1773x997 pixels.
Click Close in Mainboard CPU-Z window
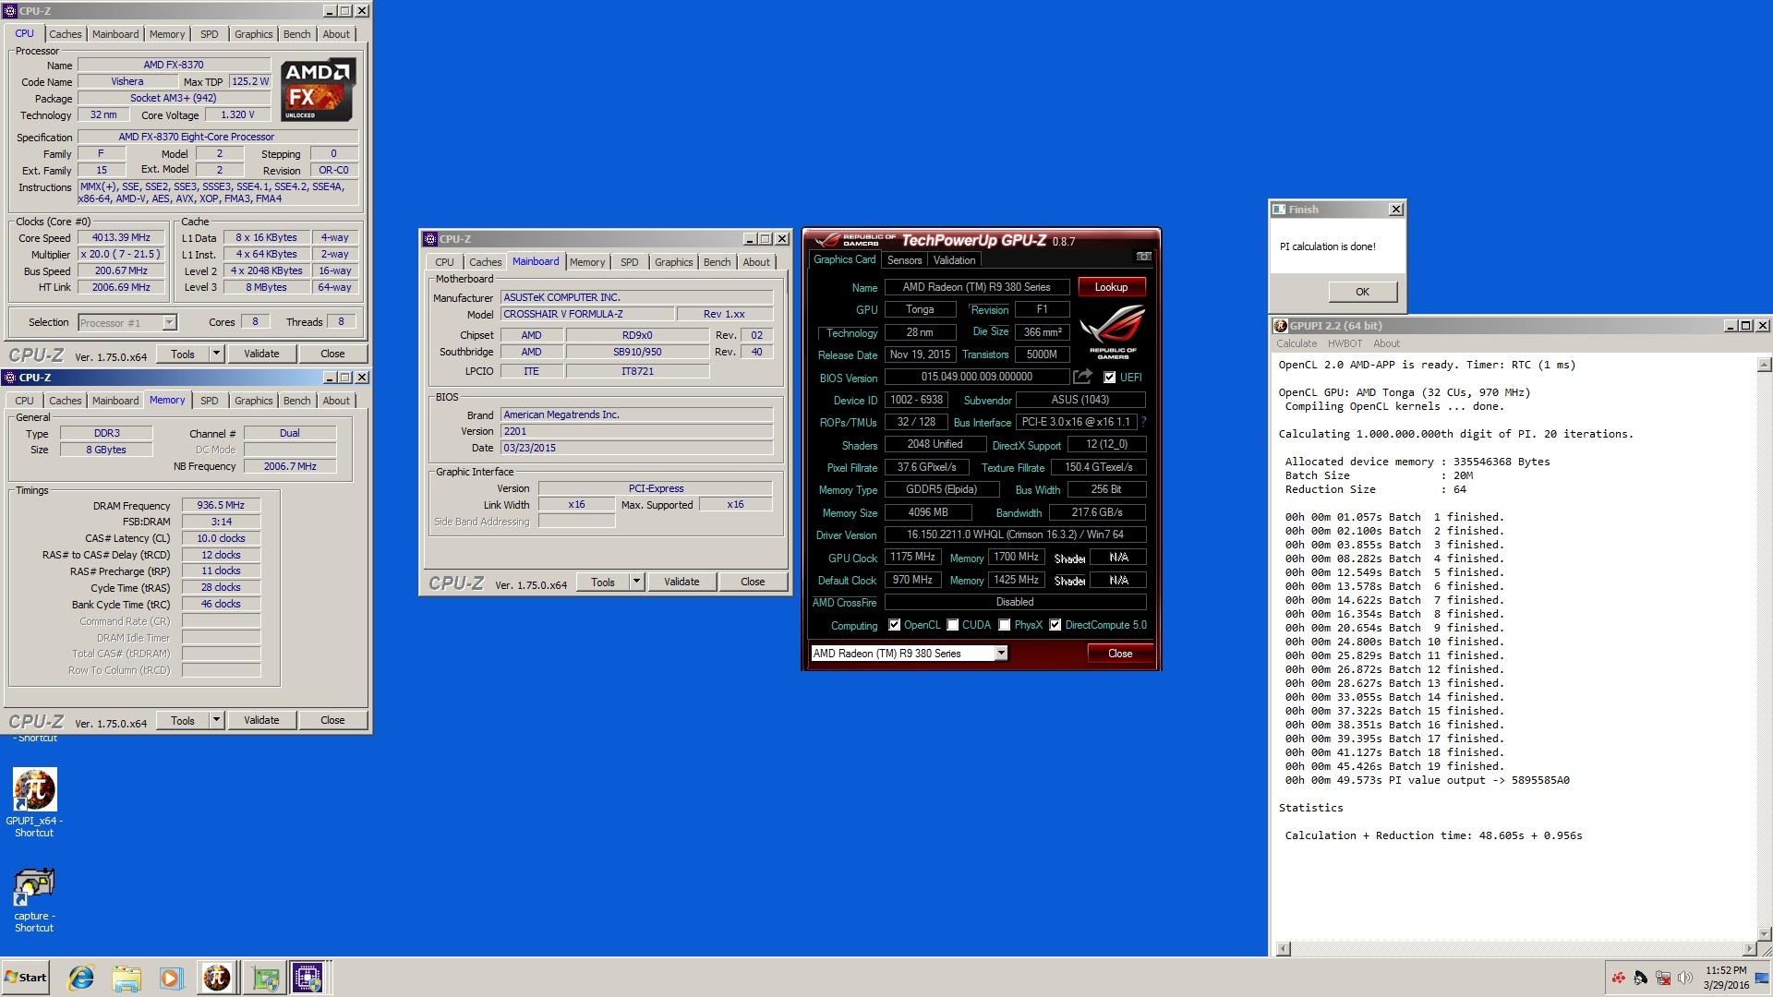(x=753, y=582)
